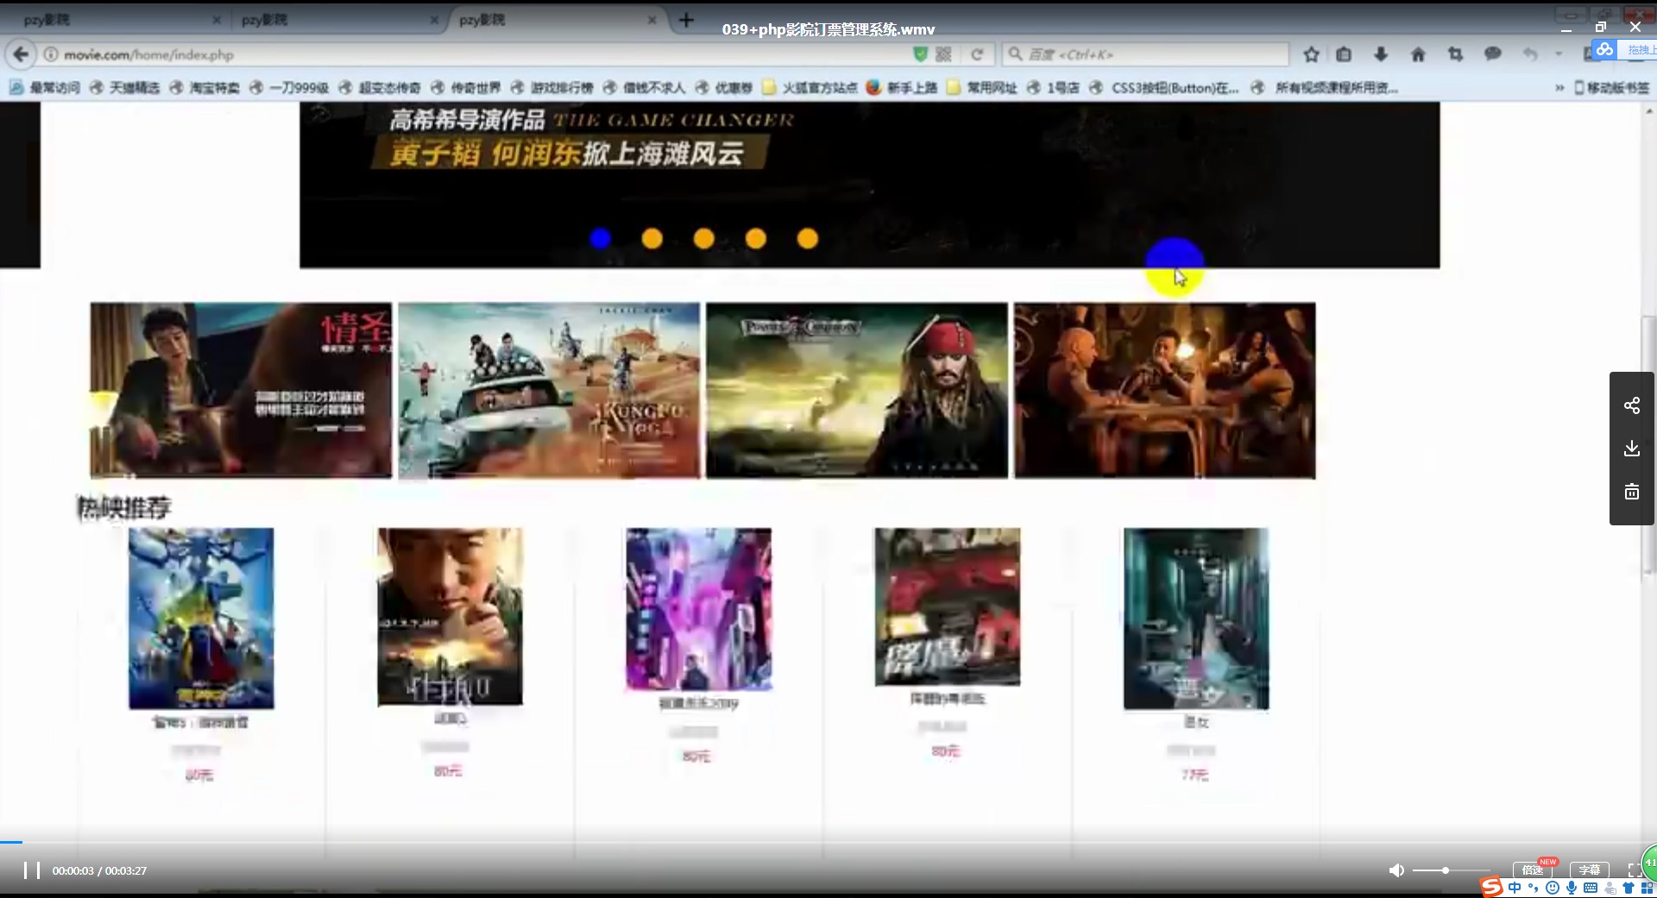Click the reload page icon

click(x=977, y=54)
